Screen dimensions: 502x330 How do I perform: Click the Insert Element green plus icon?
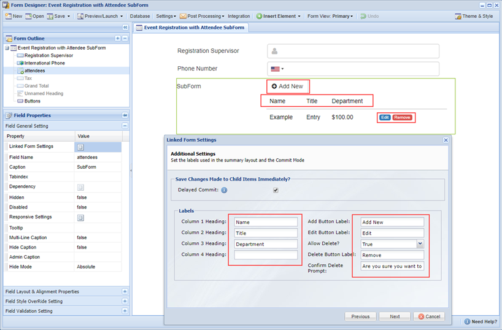pos(260,17)
